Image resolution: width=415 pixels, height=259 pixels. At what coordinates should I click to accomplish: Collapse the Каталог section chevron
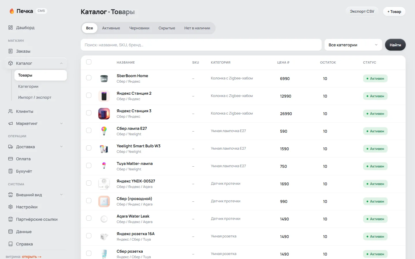[61, 63]
